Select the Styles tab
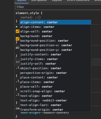Viewport: 101px width, 119px height. (22, 1)
